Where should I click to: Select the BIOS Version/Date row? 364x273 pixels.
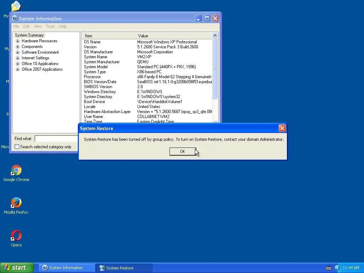147,82
